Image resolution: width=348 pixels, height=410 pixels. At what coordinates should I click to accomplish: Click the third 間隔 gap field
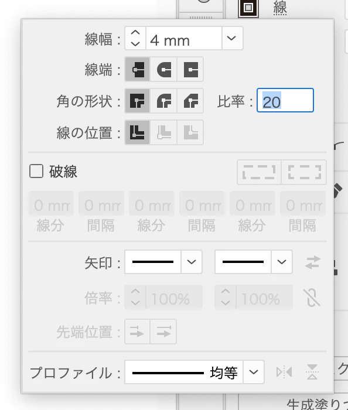(303, 204)
